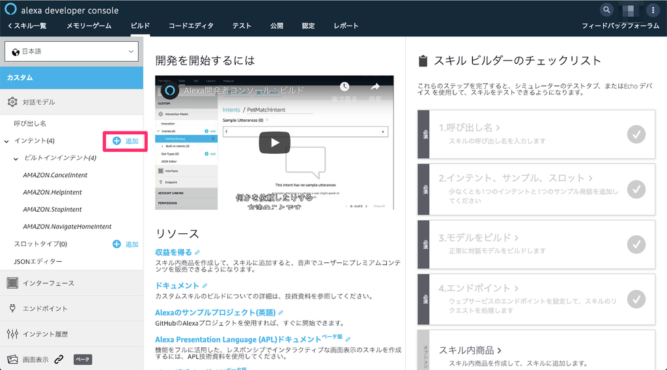Click the watch-later clock icon on video
Viewport: 667px width, 370px height.
coord(345,87)
